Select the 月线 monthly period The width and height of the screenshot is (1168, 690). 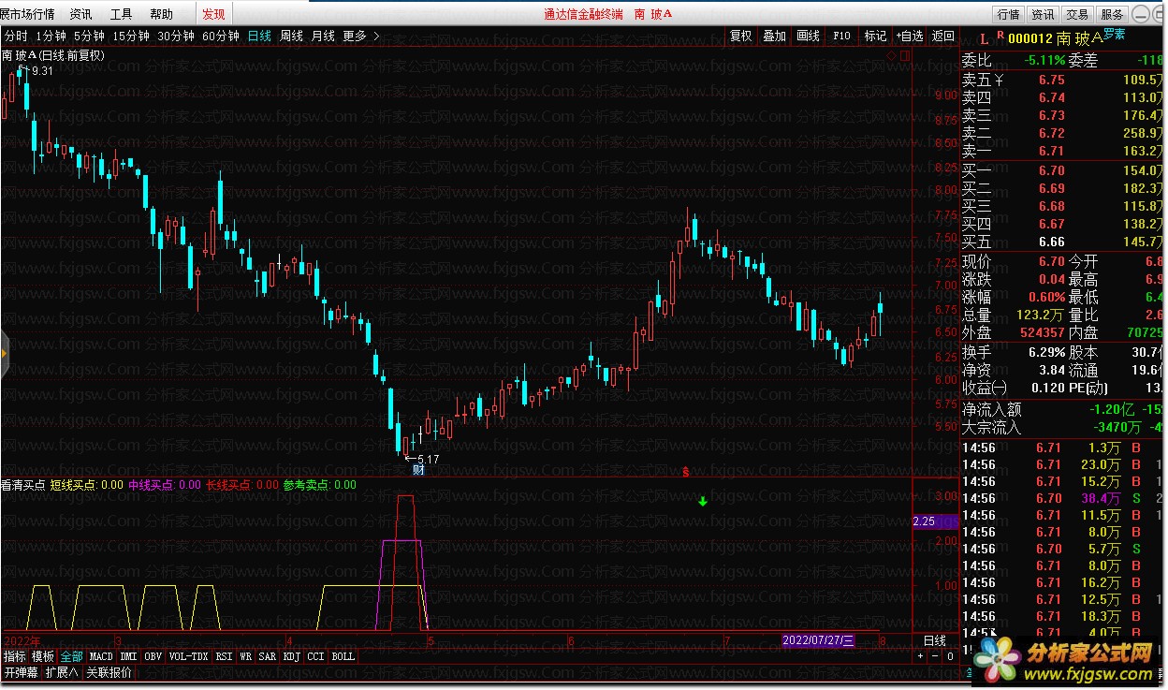tap(323, 36)
